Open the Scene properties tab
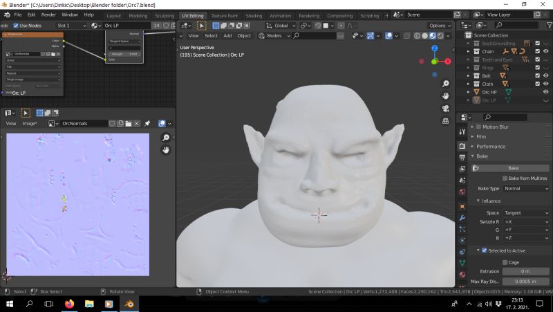 pyautogui.click(x=462, y=181)
